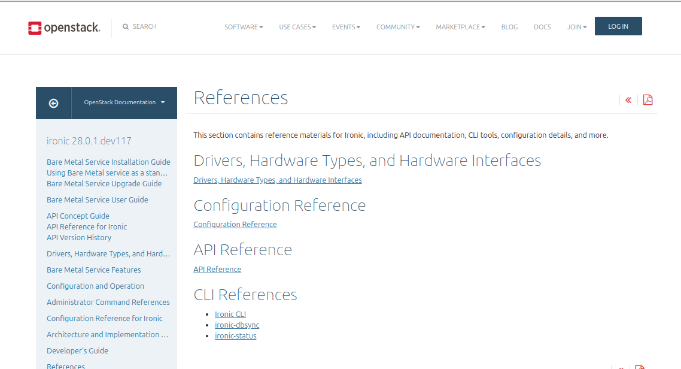This screenshot has height=369, width=681.
Task: Open the Blog page
Action: [x=509, y=27]
